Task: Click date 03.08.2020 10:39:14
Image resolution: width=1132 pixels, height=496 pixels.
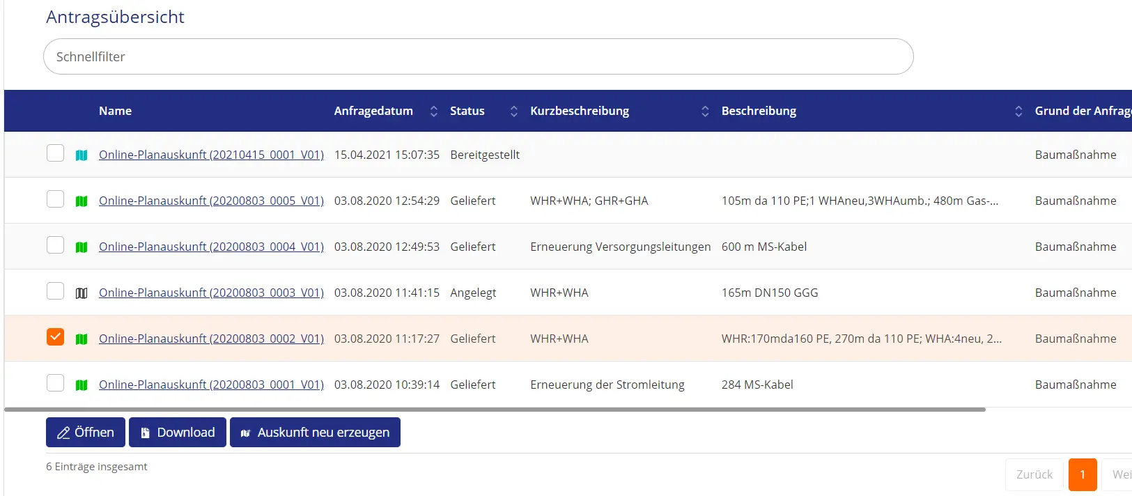Action: (x=387, y=385)
